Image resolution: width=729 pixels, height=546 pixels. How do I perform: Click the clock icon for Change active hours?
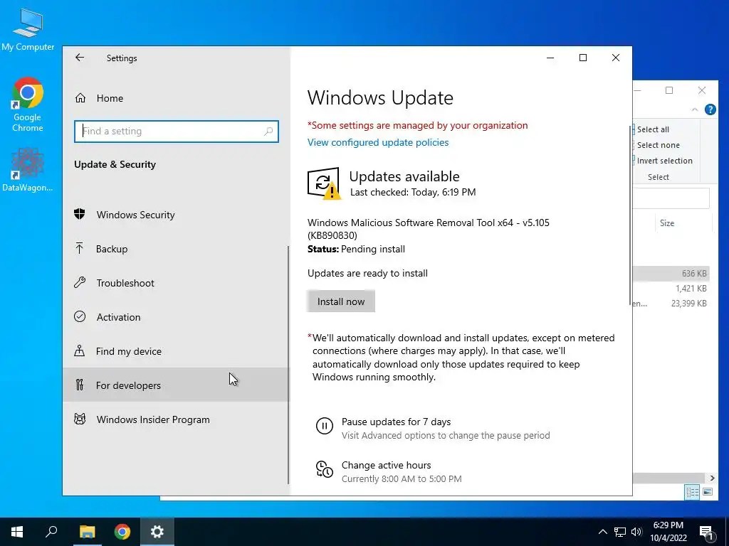324,469
